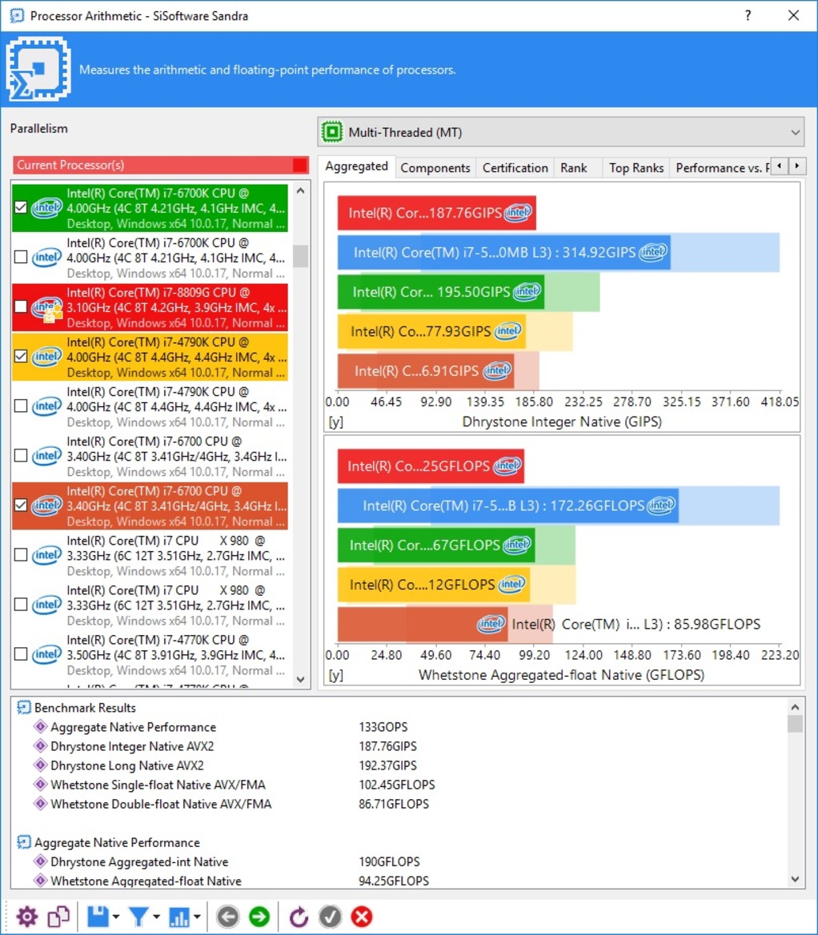Check the white i7-6700 processor checkbox
The height and width of the screenshot is (935, 818).
pyautogui.click(x=21, y=456)
